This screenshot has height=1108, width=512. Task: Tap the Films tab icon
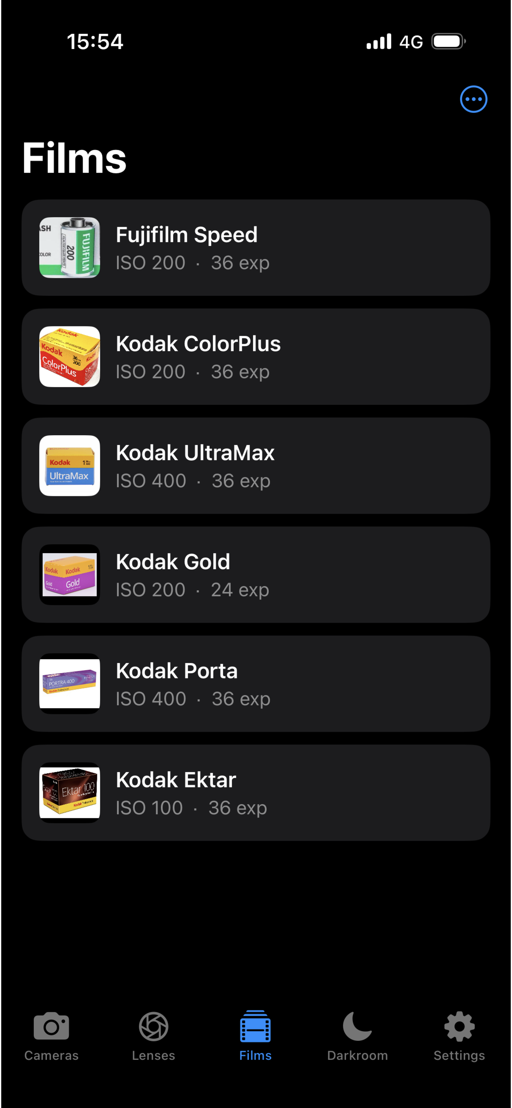[x=255, y=1026]
